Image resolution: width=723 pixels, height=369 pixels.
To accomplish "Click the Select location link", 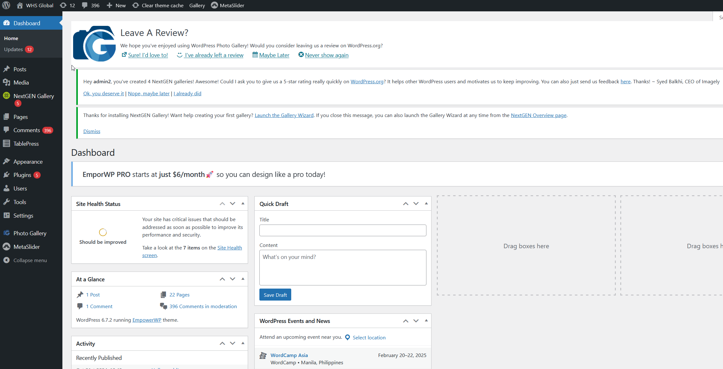I will (x=369, y=337).
